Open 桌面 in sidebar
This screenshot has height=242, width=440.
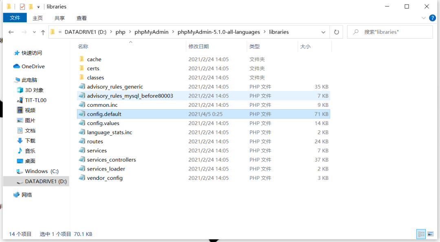[30, 161]
